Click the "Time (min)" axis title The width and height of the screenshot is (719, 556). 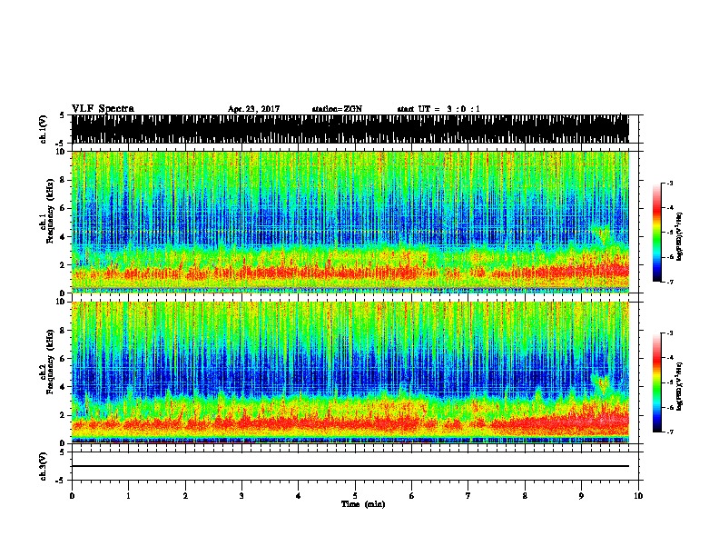point(363,504)
